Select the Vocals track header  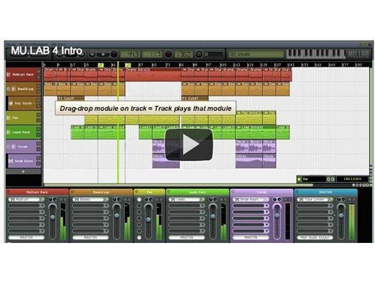pyautogui.click(x=23, y=146)
